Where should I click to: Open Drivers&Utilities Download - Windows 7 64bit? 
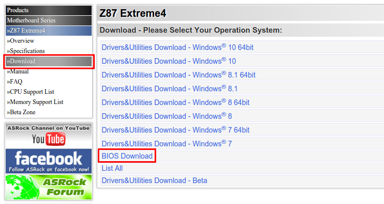[x=176, y=130]
